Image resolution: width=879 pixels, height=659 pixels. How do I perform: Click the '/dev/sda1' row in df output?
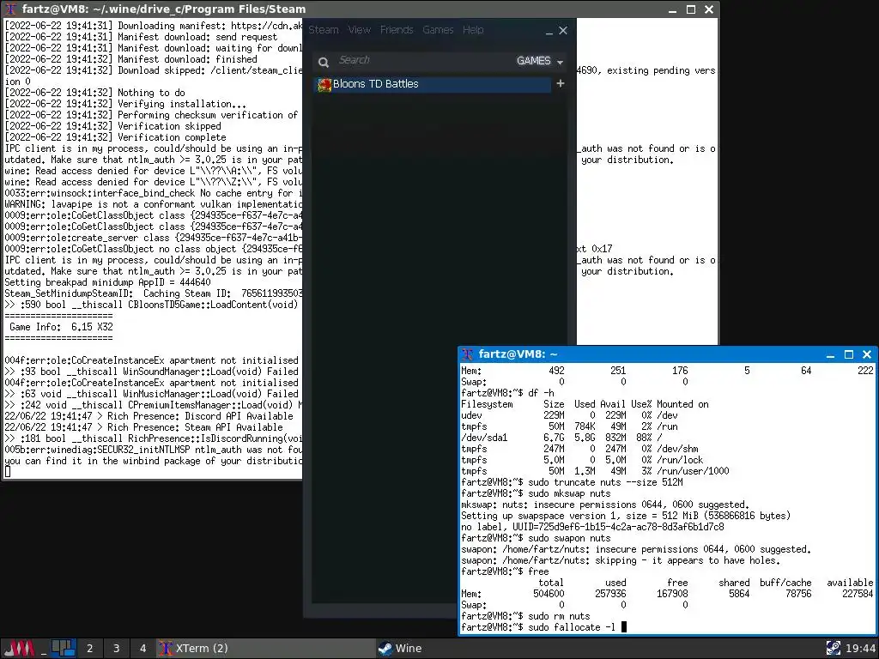pyautogui.click(x=561, y=438)
